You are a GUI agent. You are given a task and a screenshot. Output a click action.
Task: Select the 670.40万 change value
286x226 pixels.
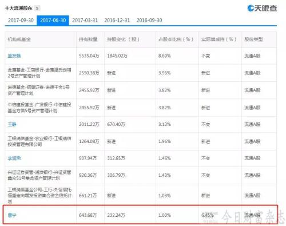point(116,124)
